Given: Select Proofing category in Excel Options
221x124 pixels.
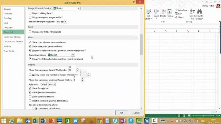Looking at the screenshot, I should (8, 18).
